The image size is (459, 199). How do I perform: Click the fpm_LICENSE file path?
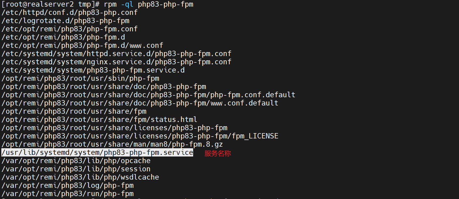pyautogui.click(x=140, y=136)
